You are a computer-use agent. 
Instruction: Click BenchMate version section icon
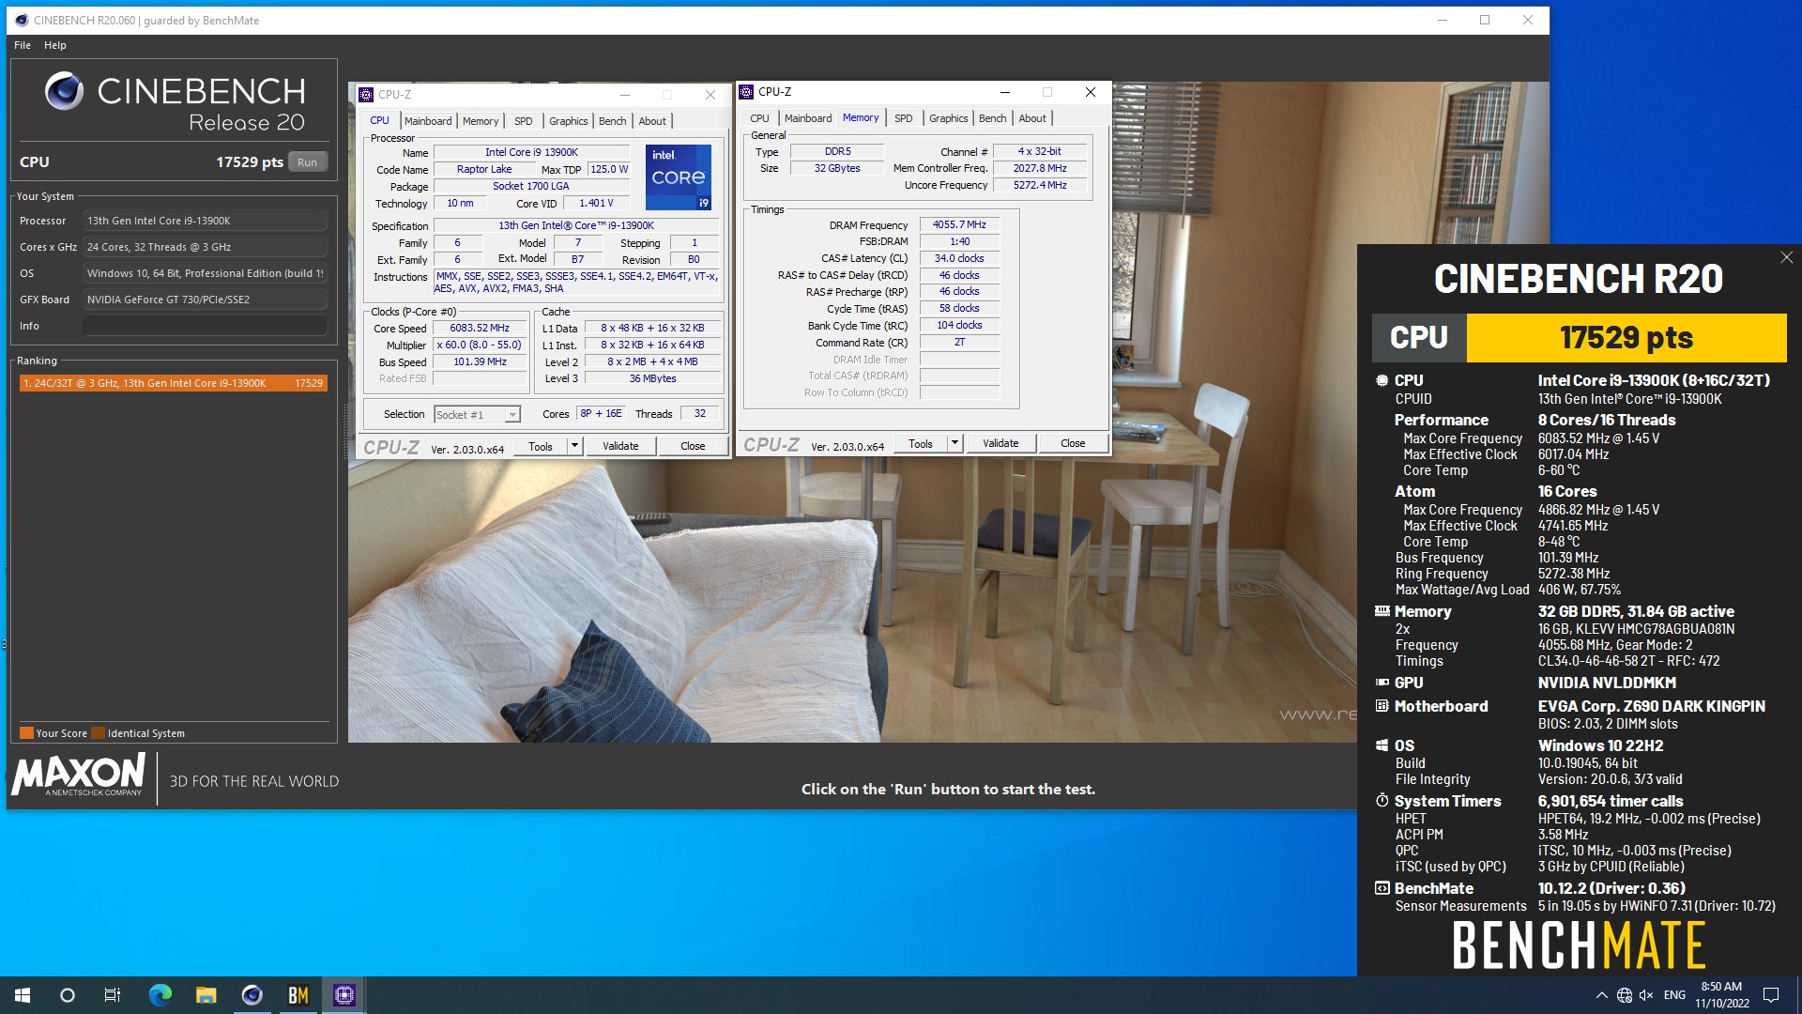point(1382,888)
